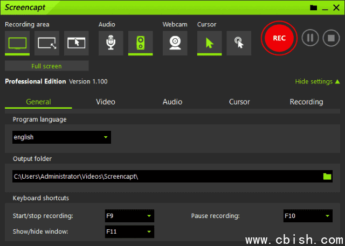Expand Start/stop recording shortcut dropdown
345x246 pixels.
(x=129, y=216)
